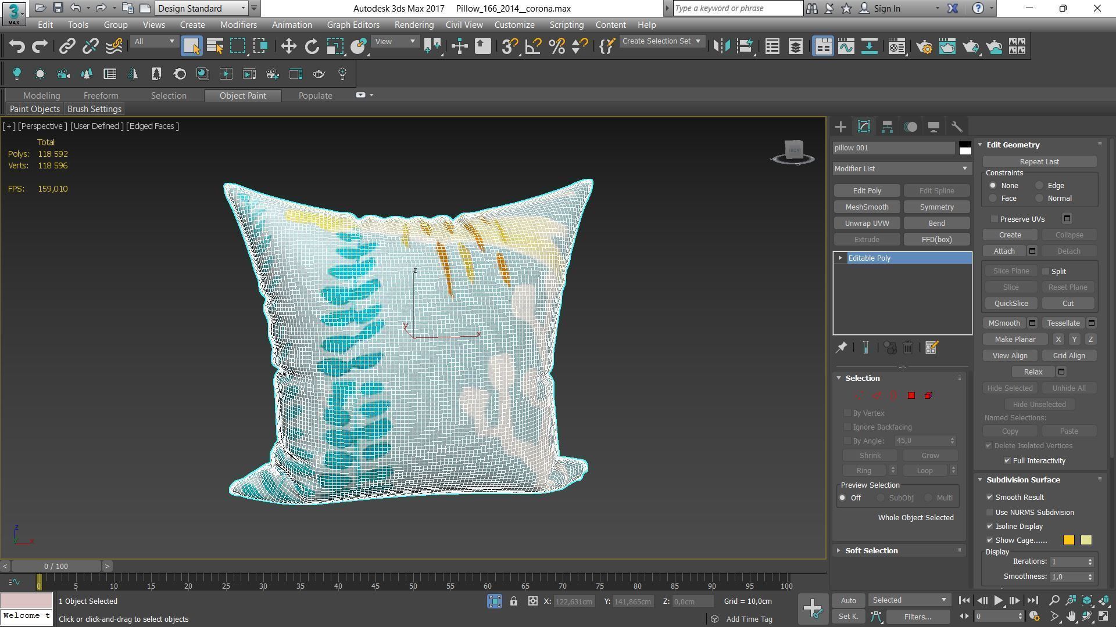Toggle the Full Interactivity checkbox
Image resolution: width=1116 pixels, height=627 pixels.
click(x=1007, y=461)
